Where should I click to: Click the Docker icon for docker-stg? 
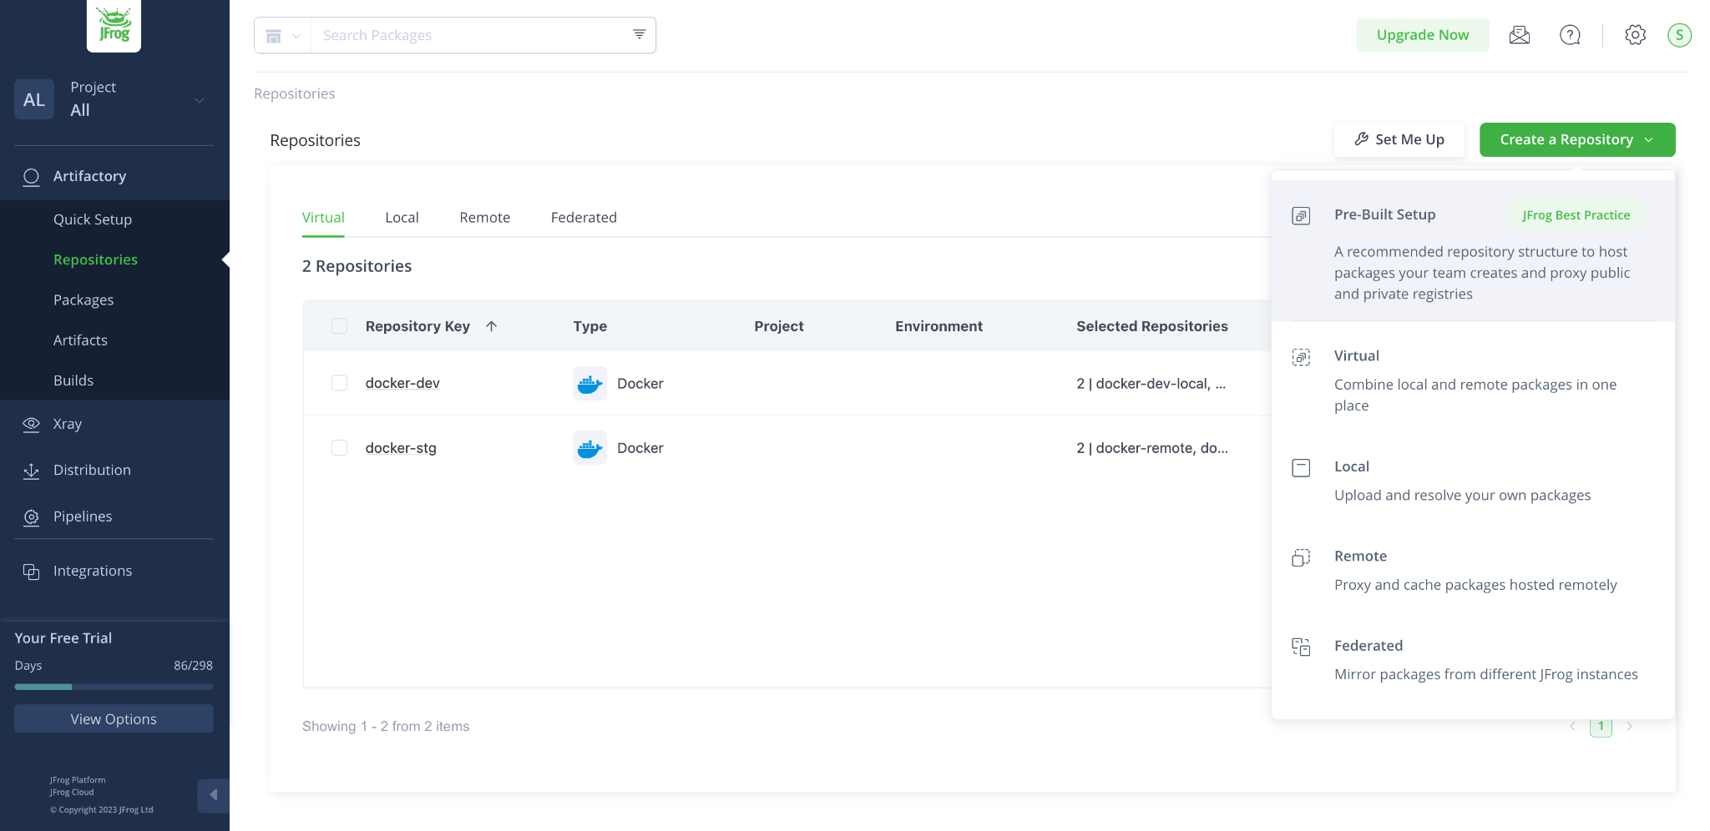589,448
